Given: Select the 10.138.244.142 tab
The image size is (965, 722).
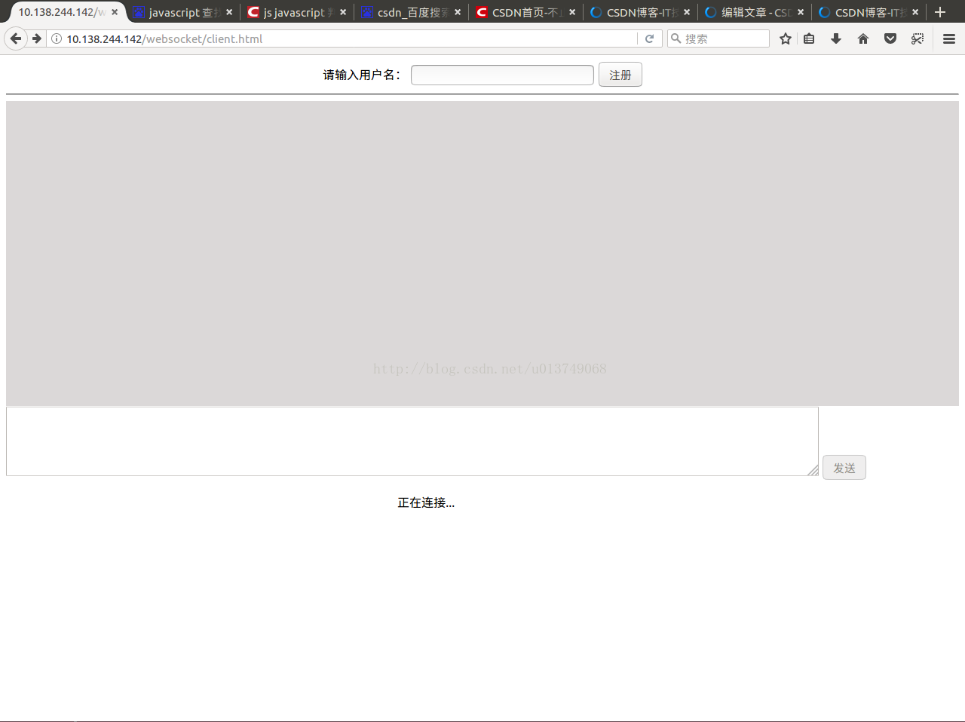Looking at the screenshot, I should (x=62, y=12).
